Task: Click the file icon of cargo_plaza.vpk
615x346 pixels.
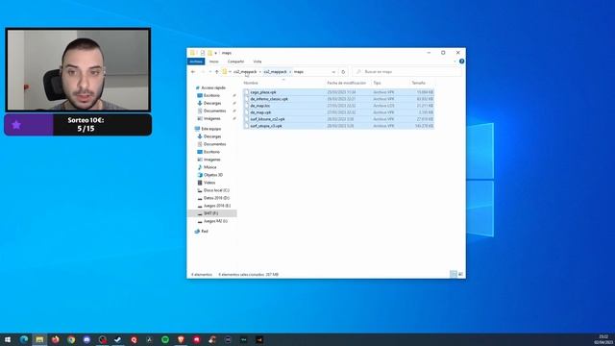Action: coord(246,92)
